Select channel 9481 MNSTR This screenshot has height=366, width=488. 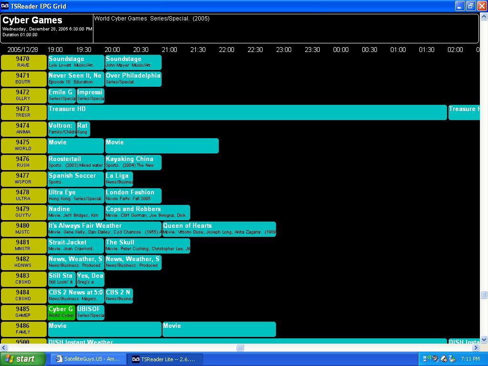click(23, 245)
